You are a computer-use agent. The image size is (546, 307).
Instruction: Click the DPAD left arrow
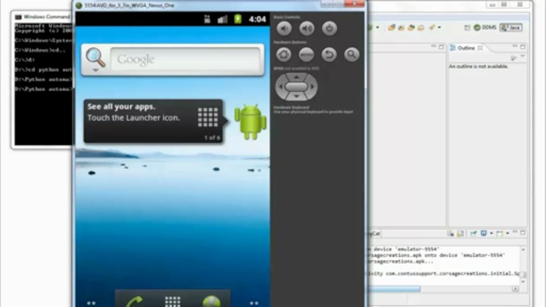280,87
